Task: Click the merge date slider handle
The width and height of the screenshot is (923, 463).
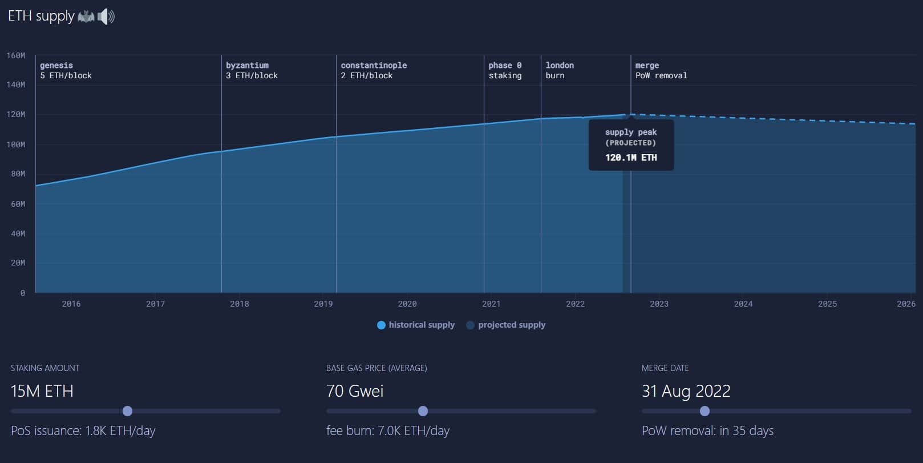Action: (705, 411)
